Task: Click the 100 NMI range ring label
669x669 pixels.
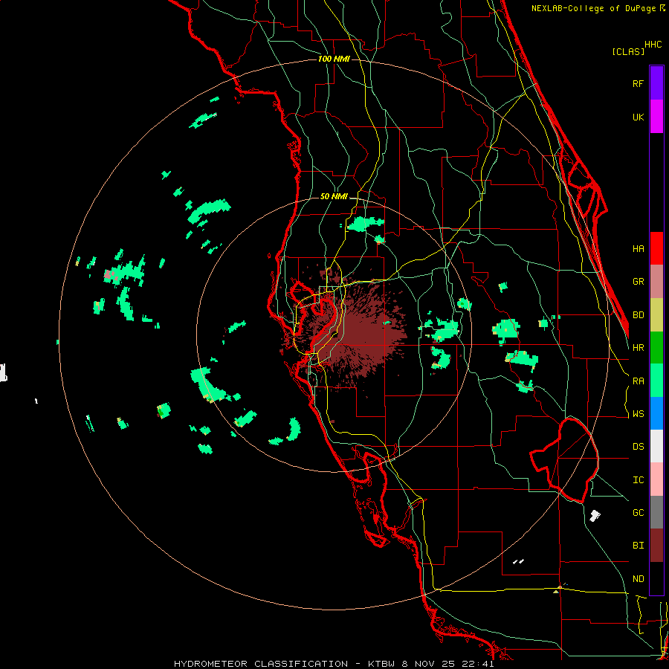Action: click(334, 59)
